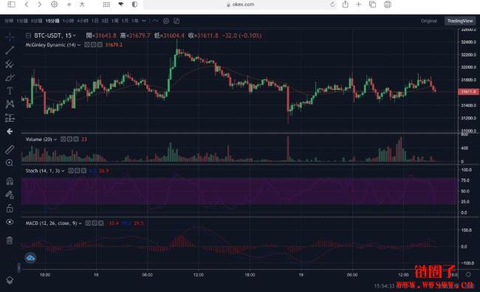Toggle McGinley Dynamic indicator visibility
The height and width of the screenshot is (292, 480).
click(x=87, y=45)
